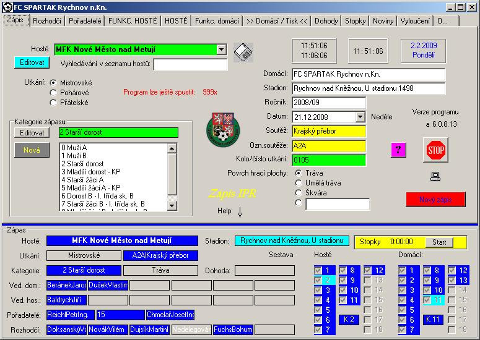The width and height of the screenshot is (480, 340).
Task: Click the Stadion address field
Action: 369,88
